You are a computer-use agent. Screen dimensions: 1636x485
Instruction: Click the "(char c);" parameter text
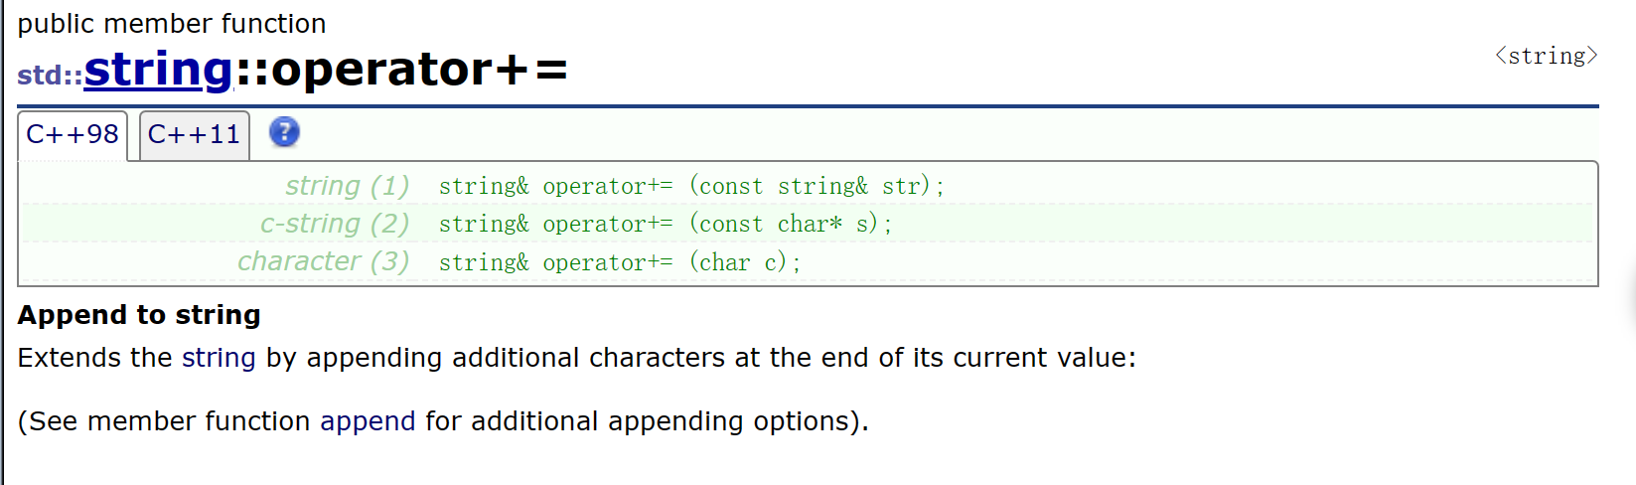745,262
